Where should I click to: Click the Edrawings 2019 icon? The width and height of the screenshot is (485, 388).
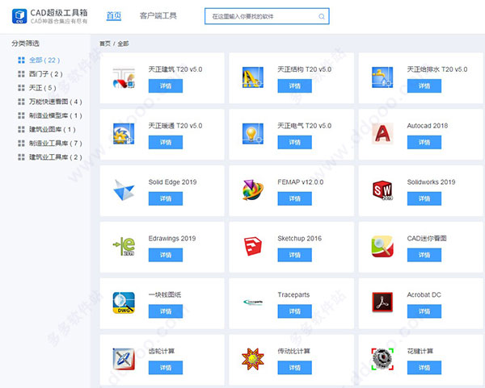124,246
